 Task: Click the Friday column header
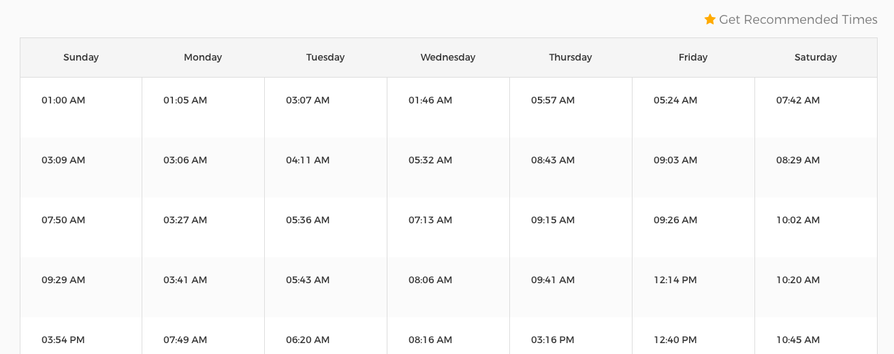coord(693,57)
